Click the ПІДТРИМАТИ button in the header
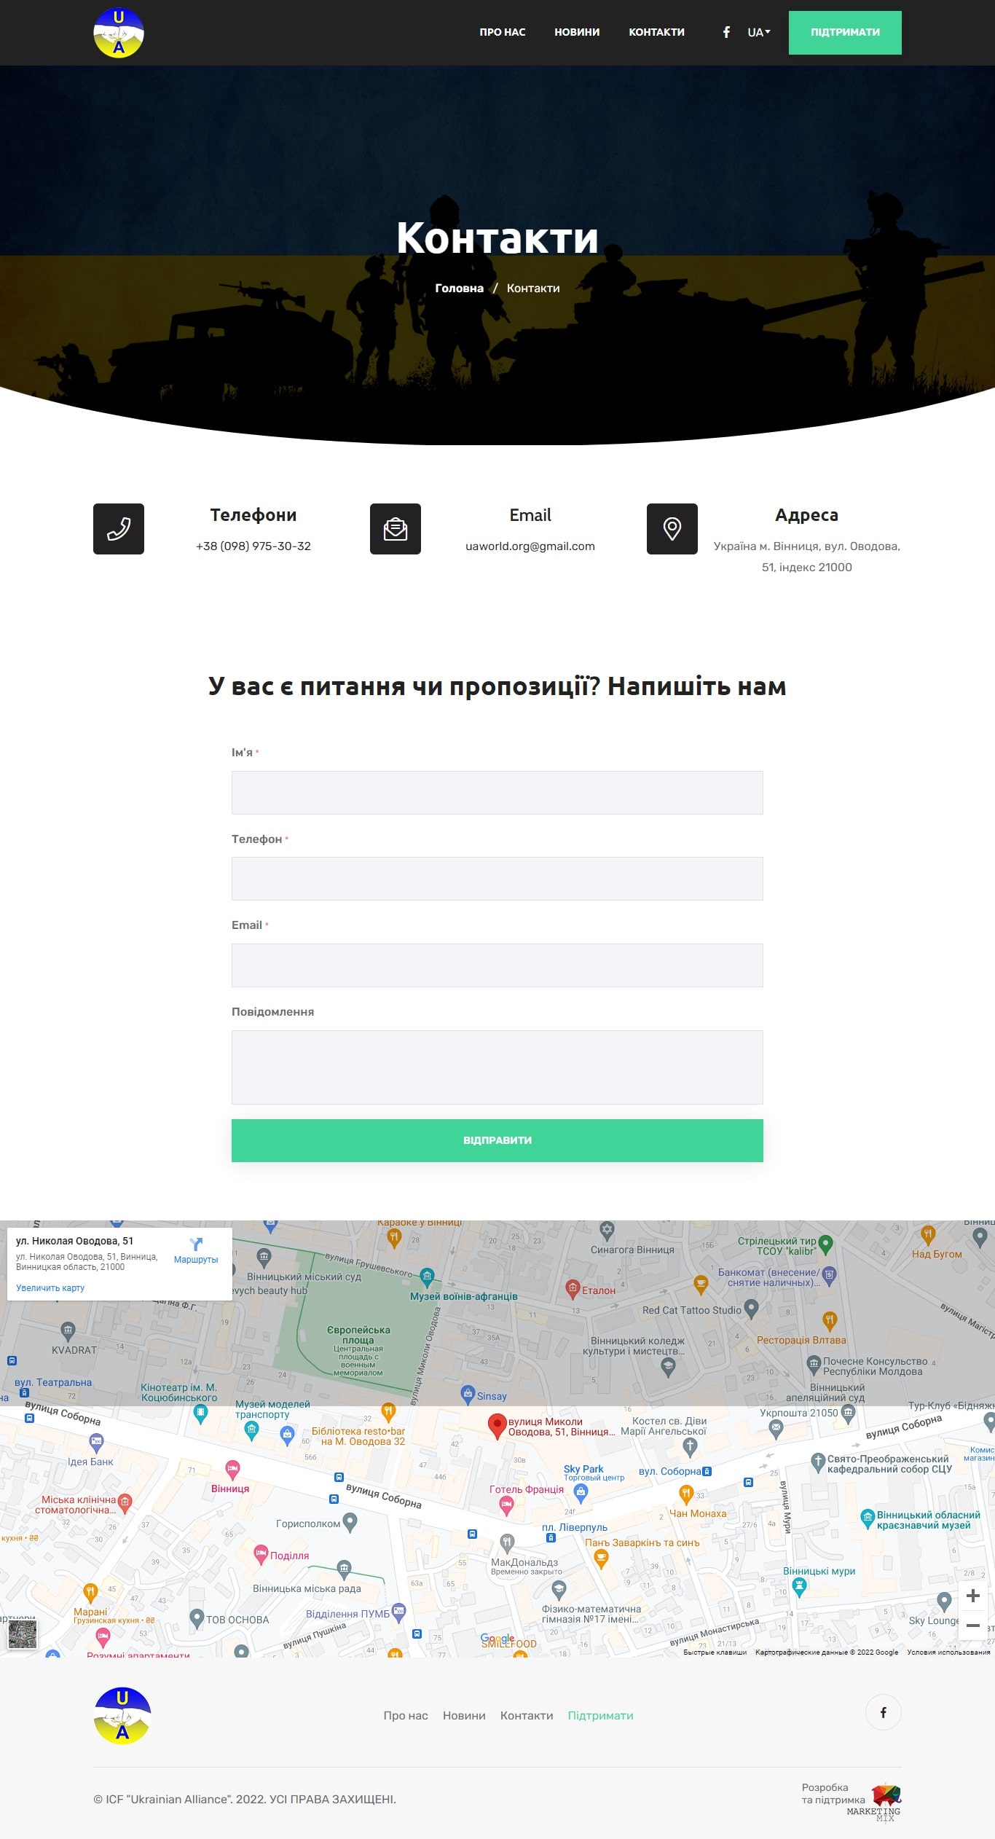995x1839 pixels. coord(845,33)
